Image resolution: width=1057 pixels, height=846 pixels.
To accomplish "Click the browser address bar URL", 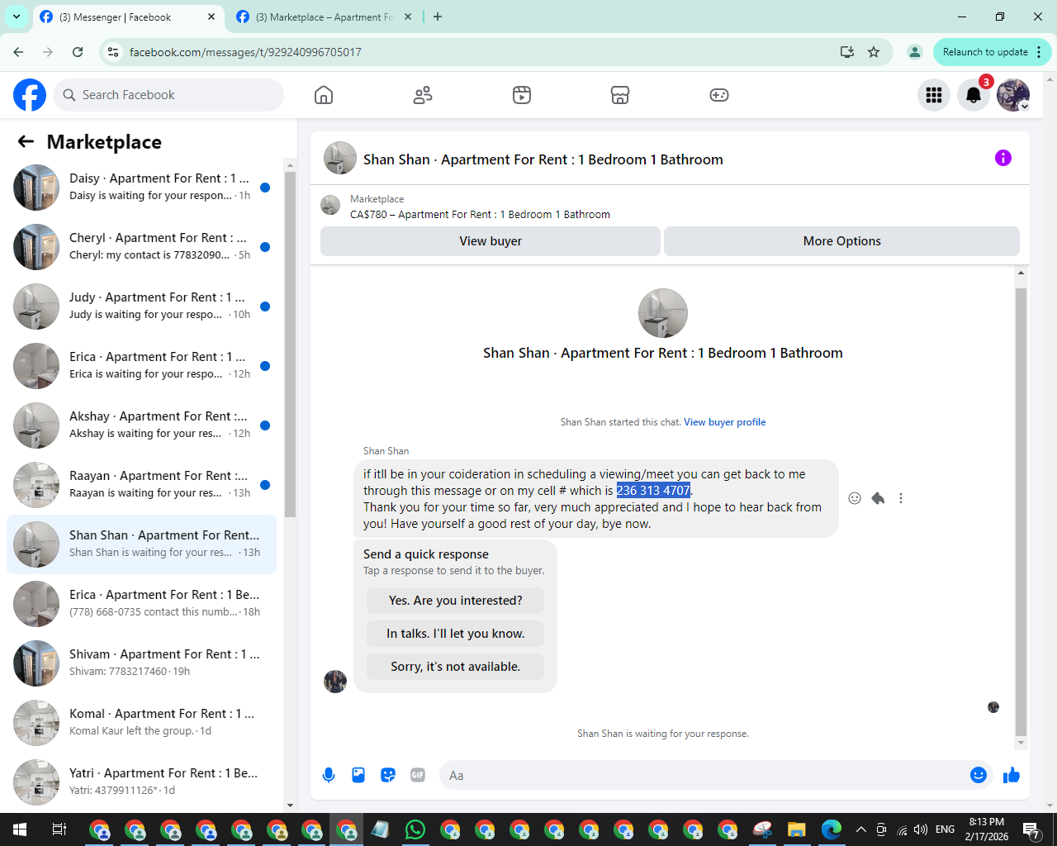I will pos(245,52).
